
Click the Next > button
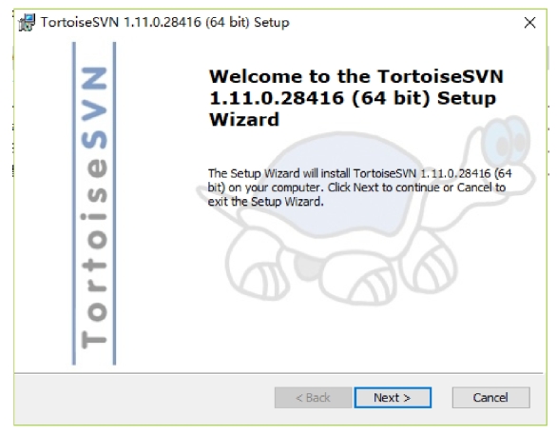click(x=393, y=398)
